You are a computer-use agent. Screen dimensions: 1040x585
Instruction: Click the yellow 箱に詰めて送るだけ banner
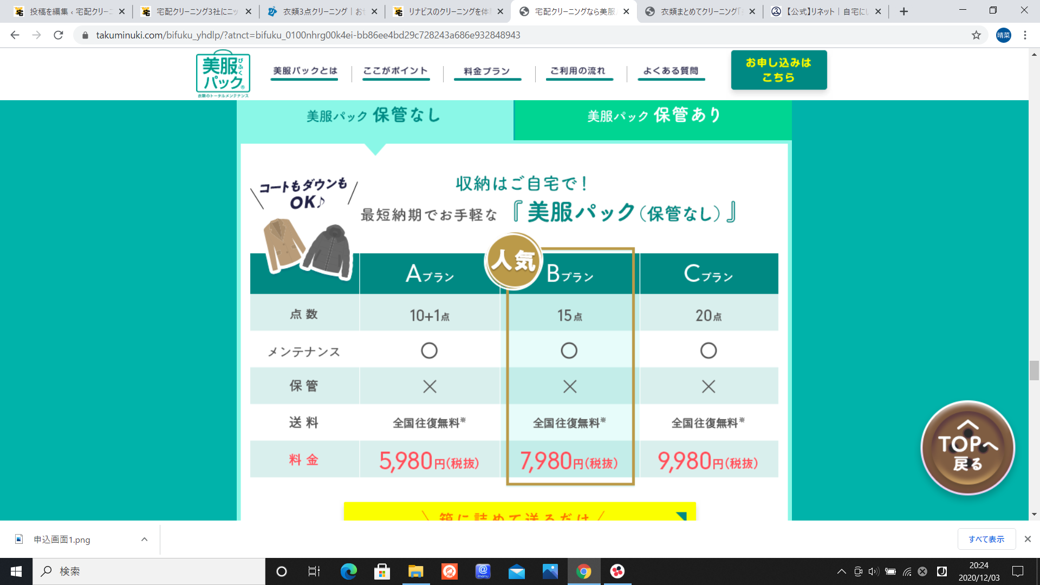click(520, 512)
